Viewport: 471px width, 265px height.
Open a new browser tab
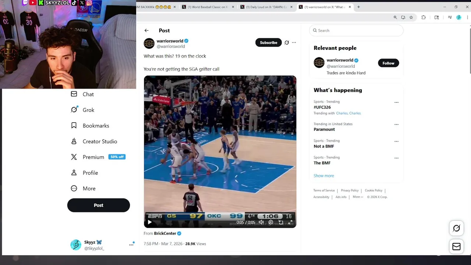coord(359,7)
